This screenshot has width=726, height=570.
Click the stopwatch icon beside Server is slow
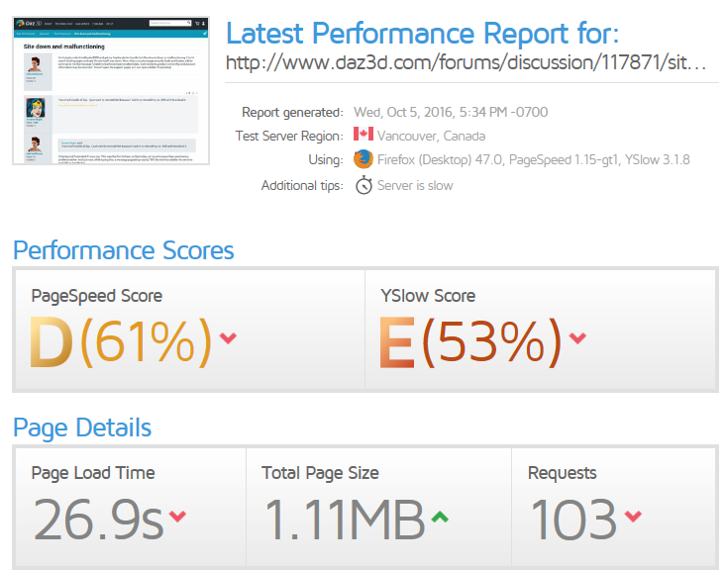point(363,185)
